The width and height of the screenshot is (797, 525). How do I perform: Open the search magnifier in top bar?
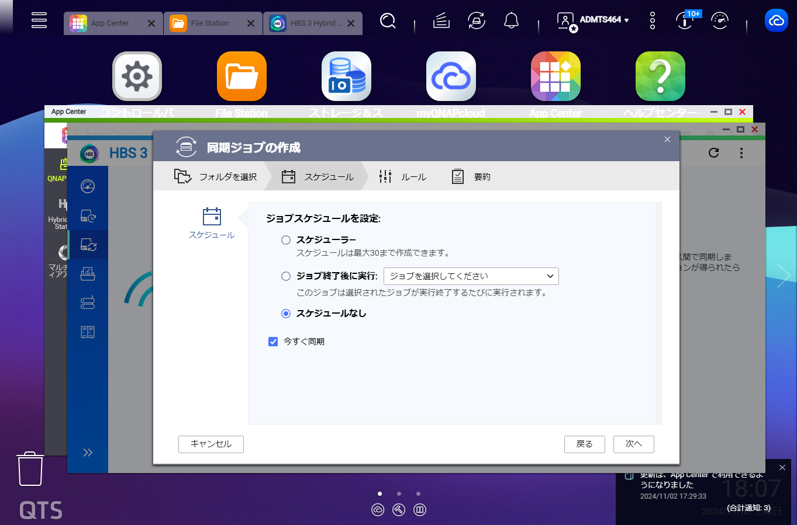pyautogui.click(x=388, y=21)
